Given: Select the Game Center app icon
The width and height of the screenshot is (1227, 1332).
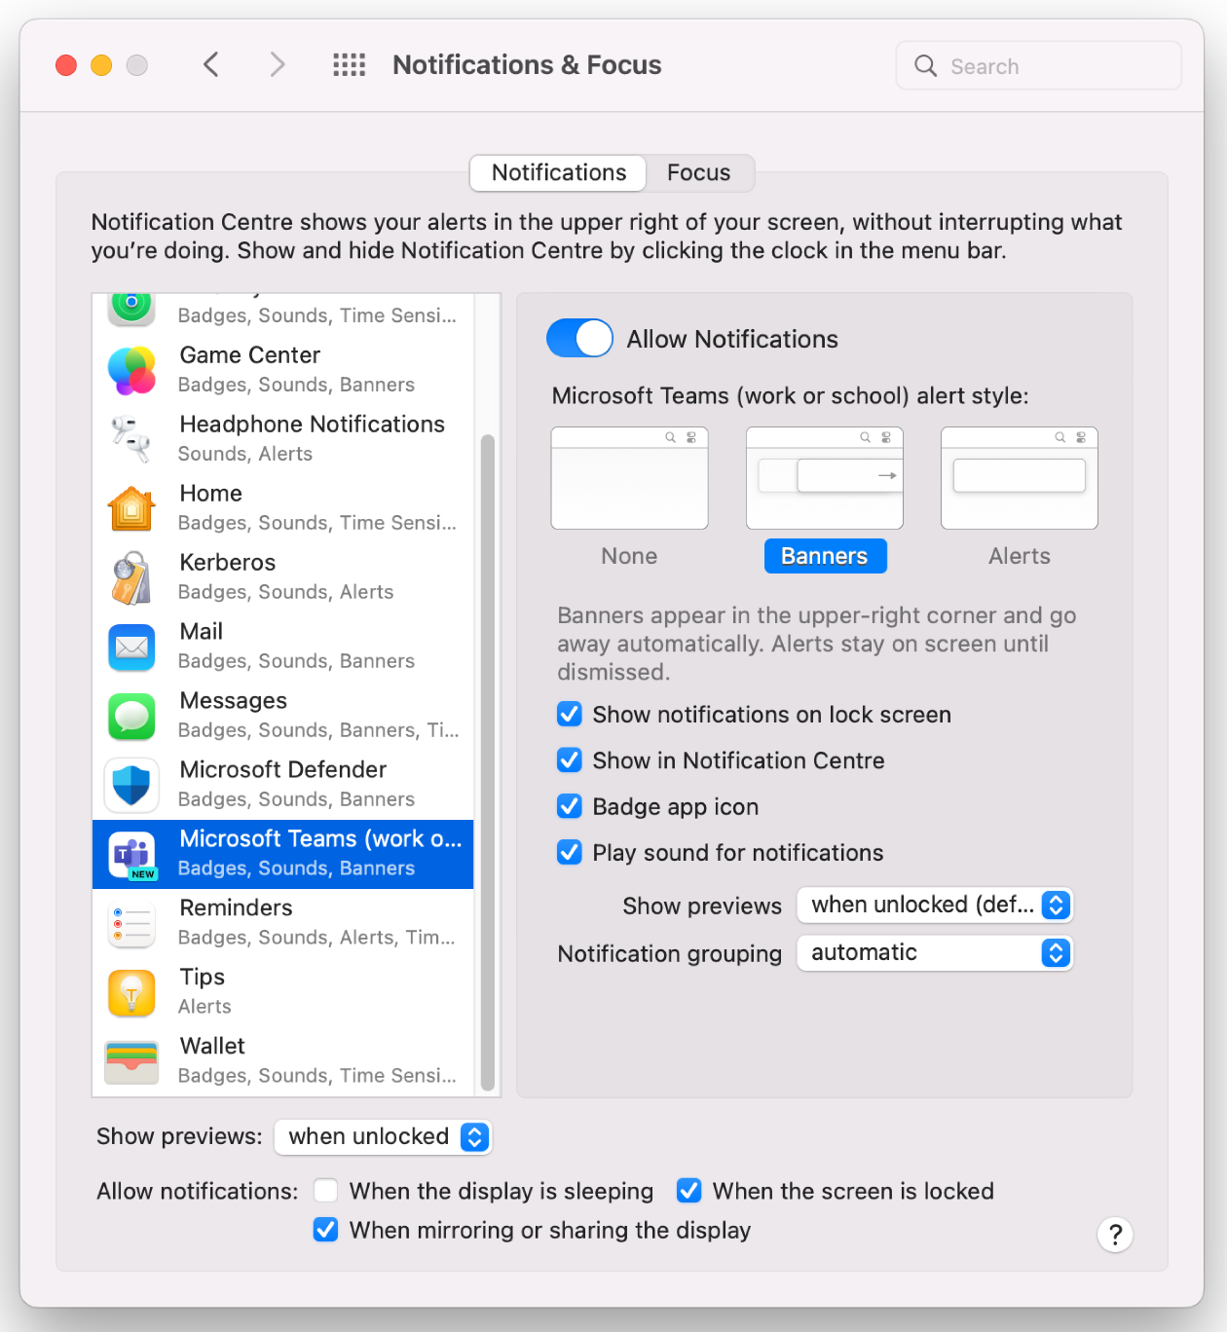Looking at the screenshot, I should point(131,370).
